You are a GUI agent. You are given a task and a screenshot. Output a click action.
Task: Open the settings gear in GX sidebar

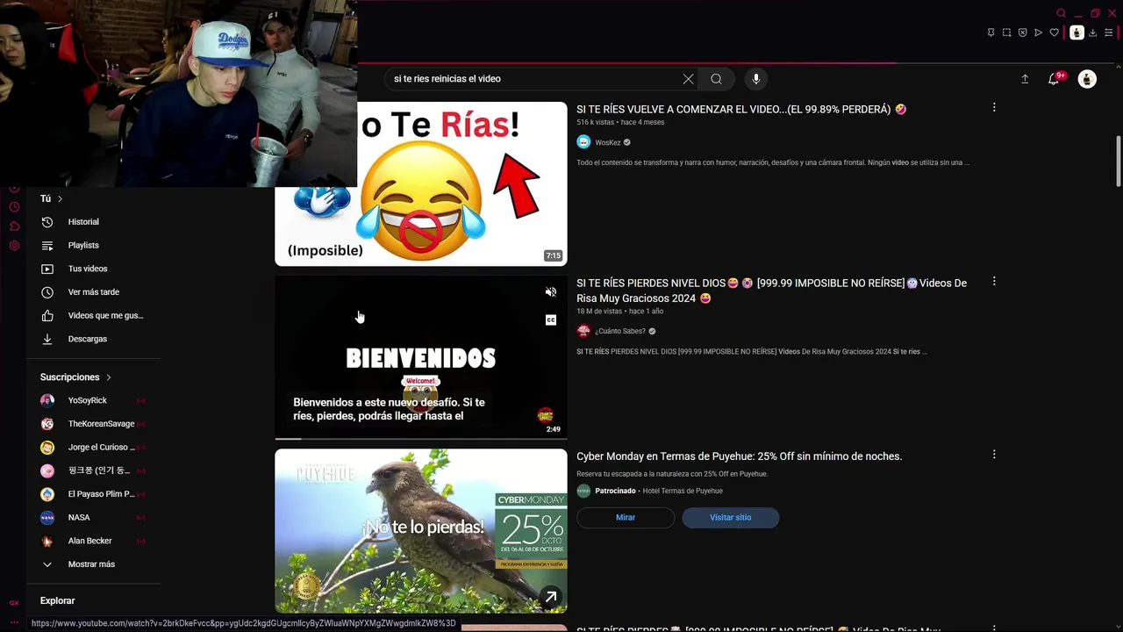click(14, 246)
